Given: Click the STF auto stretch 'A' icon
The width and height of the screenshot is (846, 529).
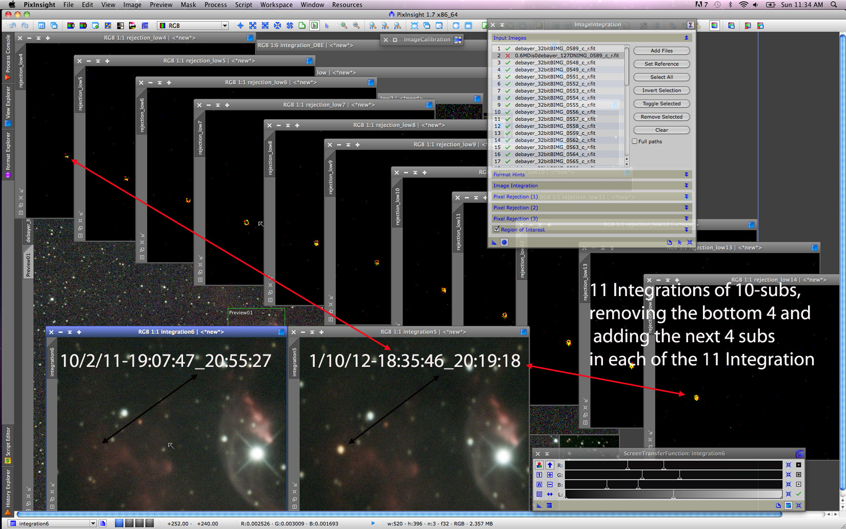Looking at the screenshot, I should pos(539,484).
